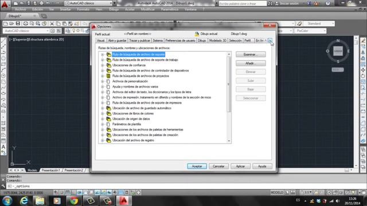Viewport: 367px width, 206px height.
Task: Select the Line tool in the draw toolbar
Action: (3, 41)
